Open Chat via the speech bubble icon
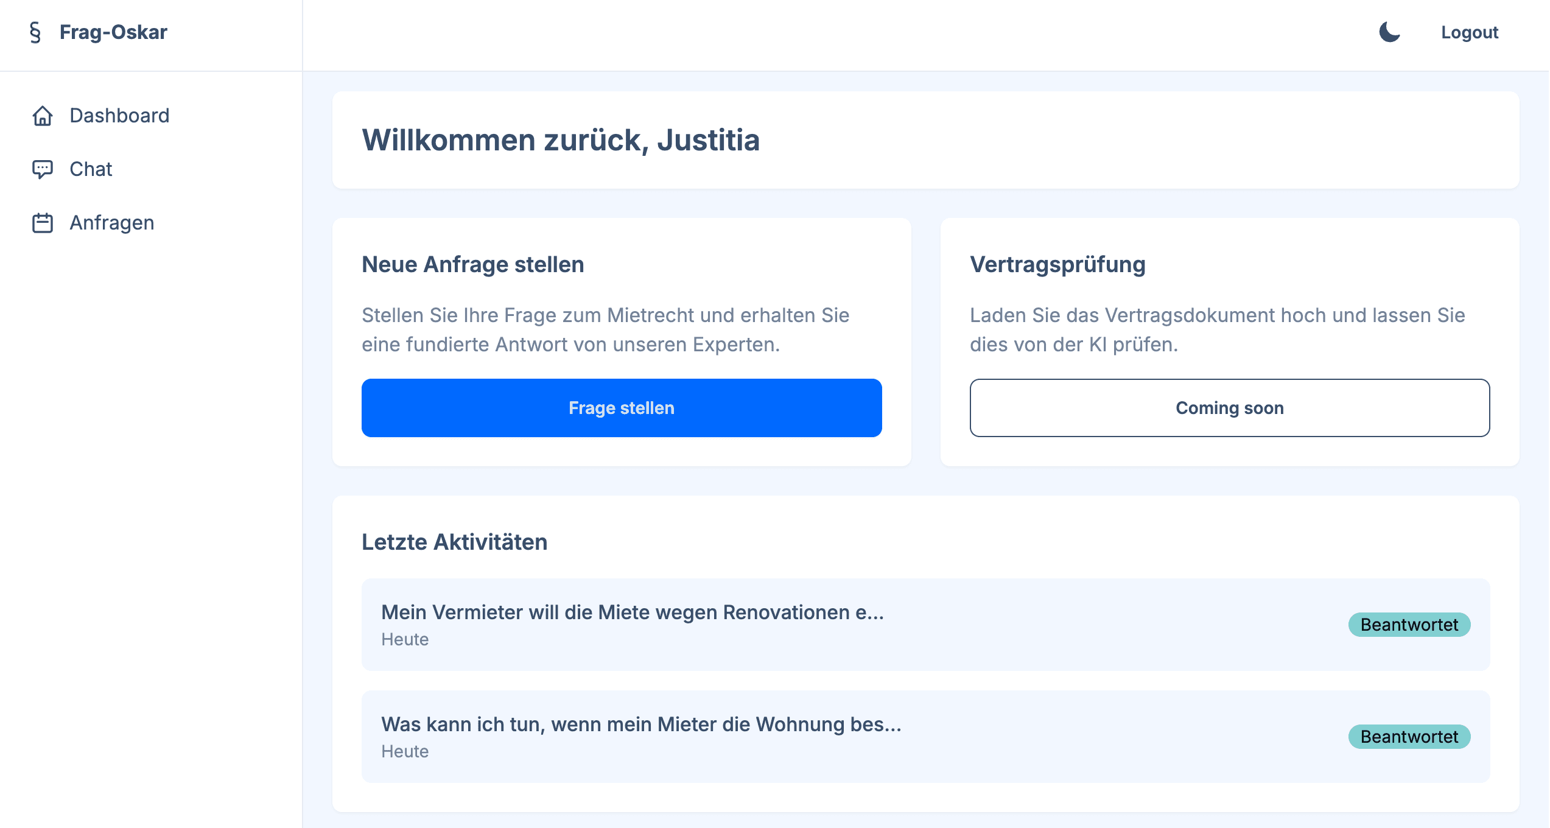The height and width of the screenshot is (828, 1550). 43,169
